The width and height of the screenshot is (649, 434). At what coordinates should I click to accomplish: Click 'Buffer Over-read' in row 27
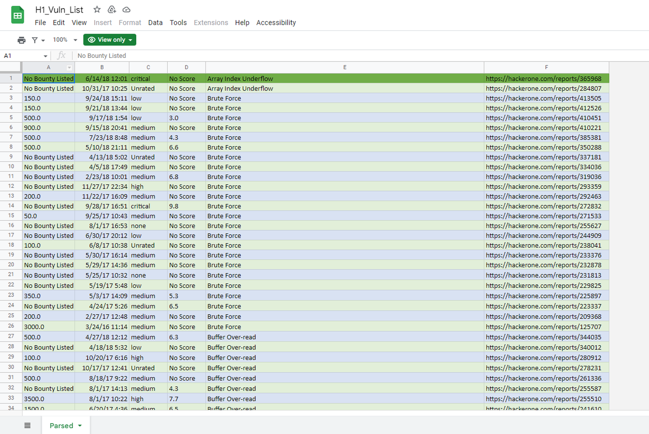345,337
